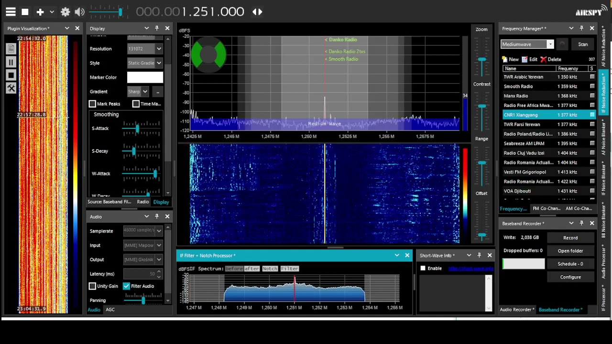
Task: Toggle the 'before' IF spectrum view
Action: pos(234,269)
